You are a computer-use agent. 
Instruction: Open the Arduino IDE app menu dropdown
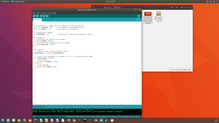coord(18,2)
